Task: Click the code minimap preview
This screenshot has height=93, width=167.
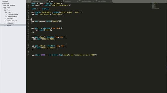Action: pyautogui.click(x=155, y=6)
